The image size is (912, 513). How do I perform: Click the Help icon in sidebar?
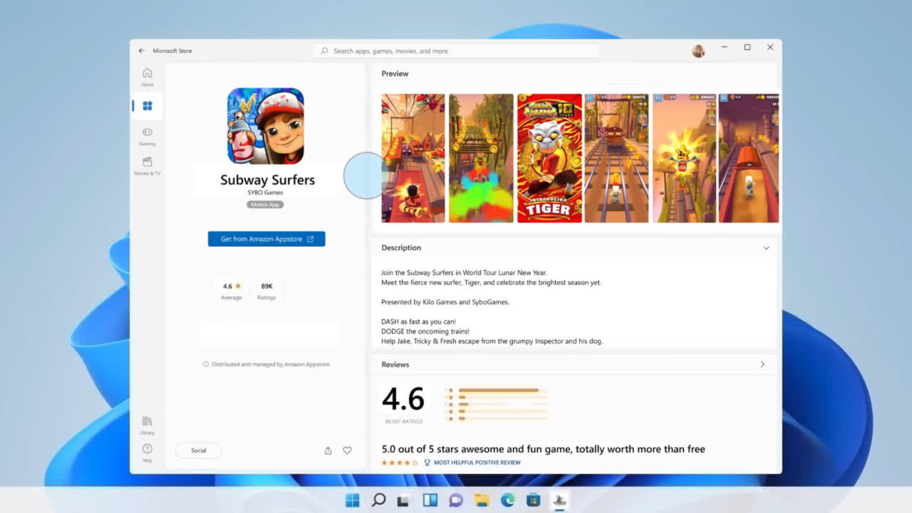pyautogui.click(x=147, y=450)
